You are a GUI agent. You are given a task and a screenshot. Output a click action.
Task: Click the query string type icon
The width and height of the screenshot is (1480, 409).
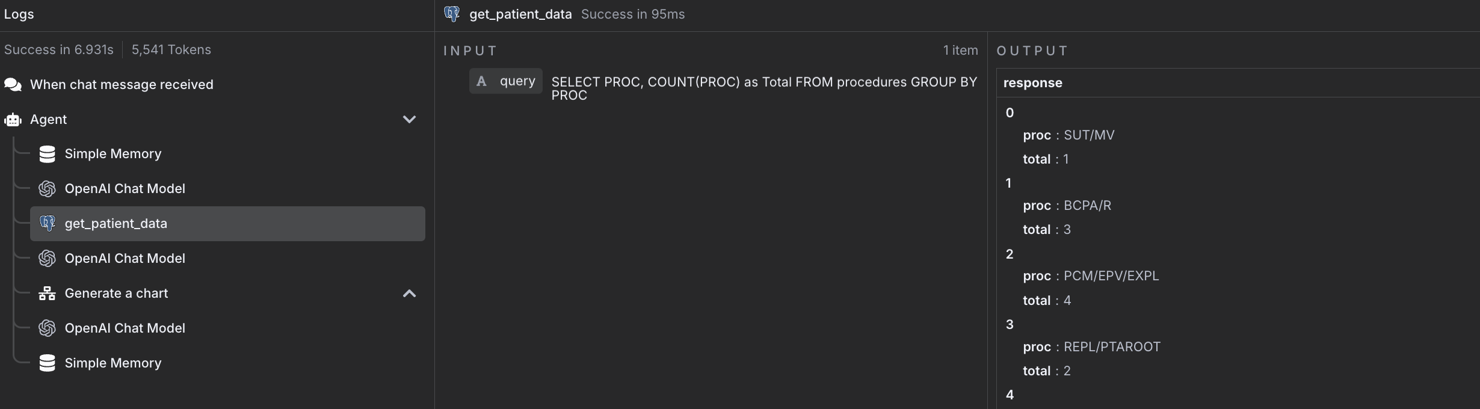481,81
